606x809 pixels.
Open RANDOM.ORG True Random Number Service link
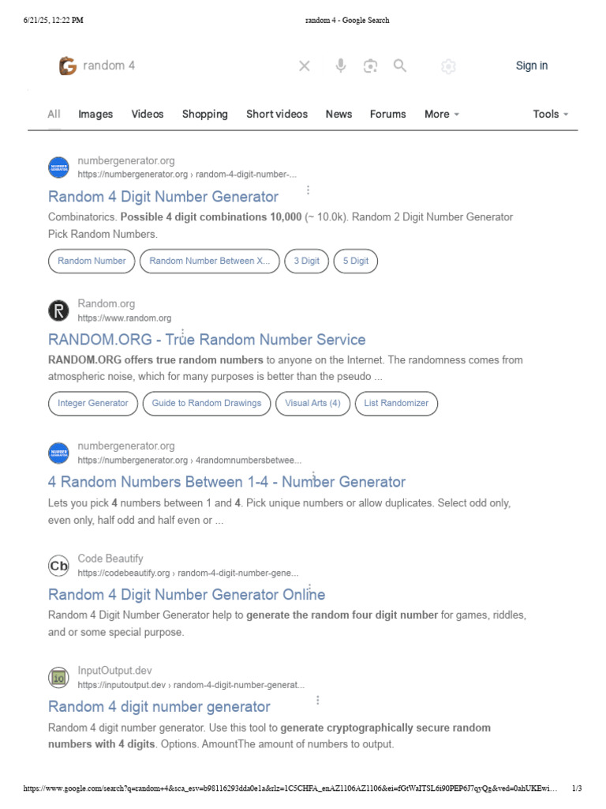coord(207,340)
